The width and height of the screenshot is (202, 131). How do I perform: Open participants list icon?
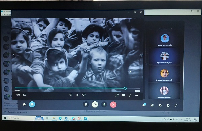[x=144, y=105]
